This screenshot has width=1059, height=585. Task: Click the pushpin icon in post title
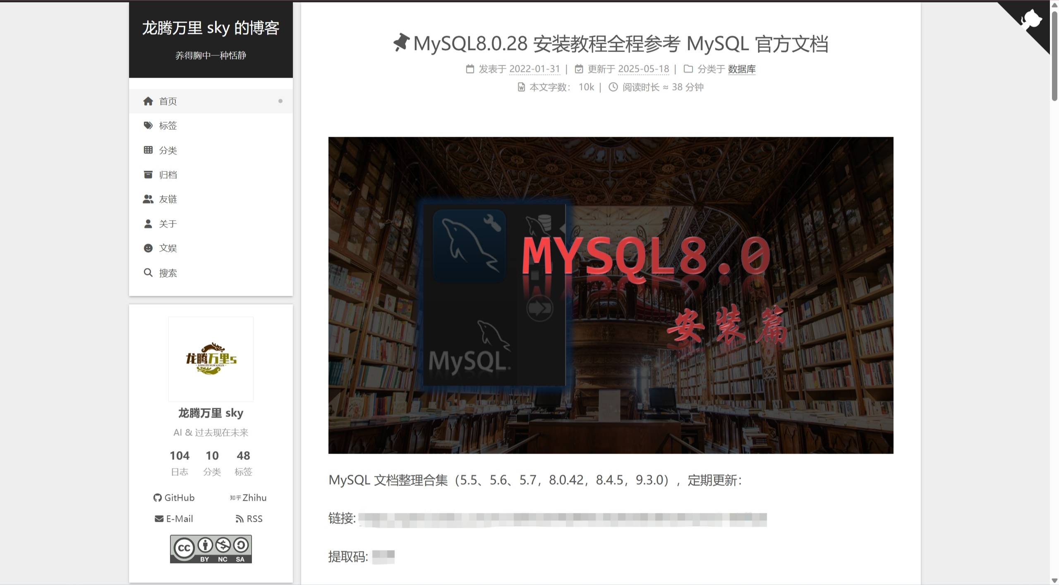[401, 43]
